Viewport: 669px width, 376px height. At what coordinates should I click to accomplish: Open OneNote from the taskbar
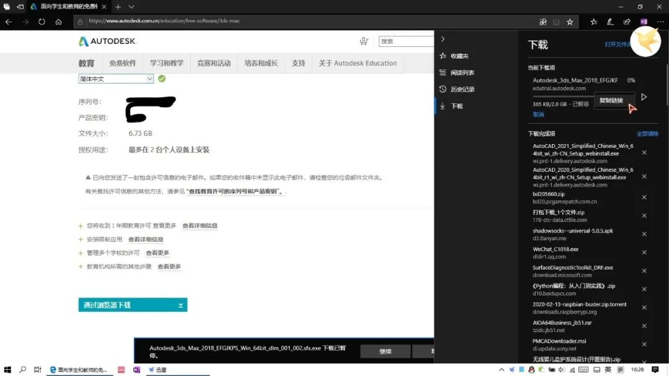(x=136, y=370)
